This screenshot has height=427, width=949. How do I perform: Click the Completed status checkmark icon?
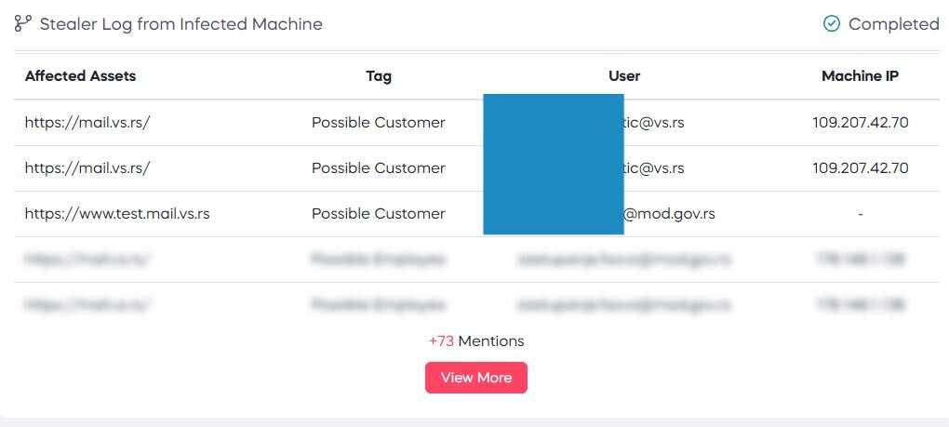pyautogui.click(x=832, y=23)
